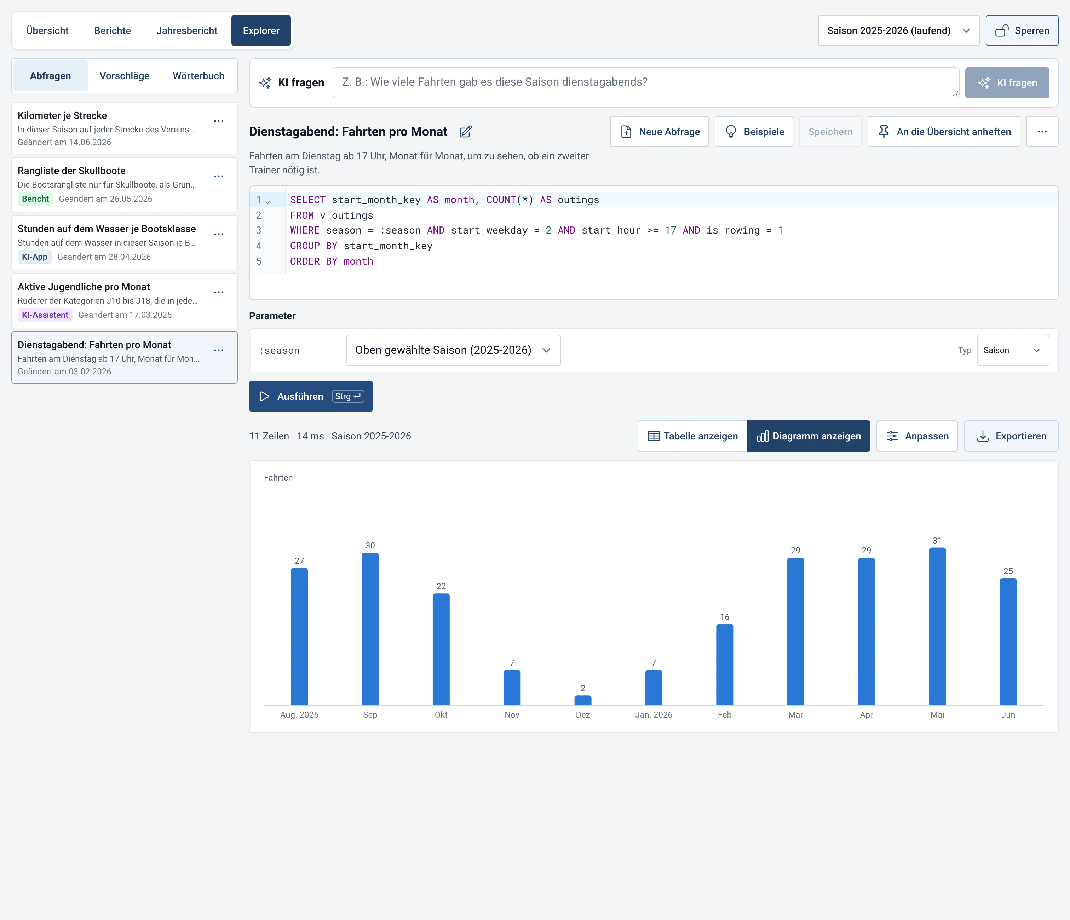Open options for Dienstagabend saved query
1070x920 pixels.
tap(219, 351)
